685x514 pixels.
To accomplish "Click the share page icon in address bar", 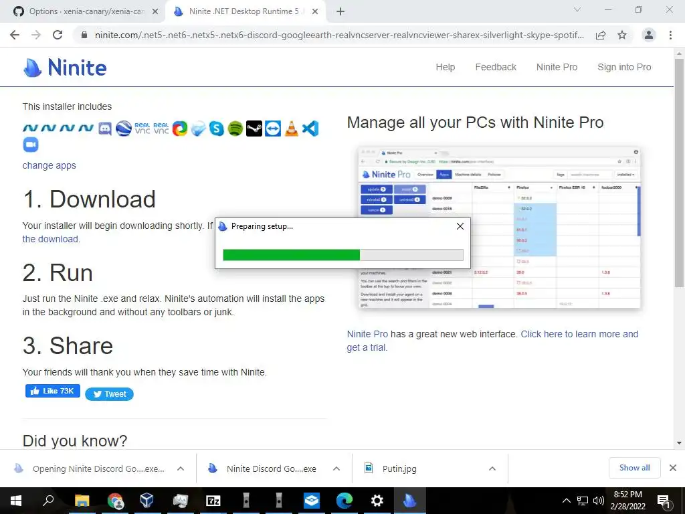I will [601, 35].
